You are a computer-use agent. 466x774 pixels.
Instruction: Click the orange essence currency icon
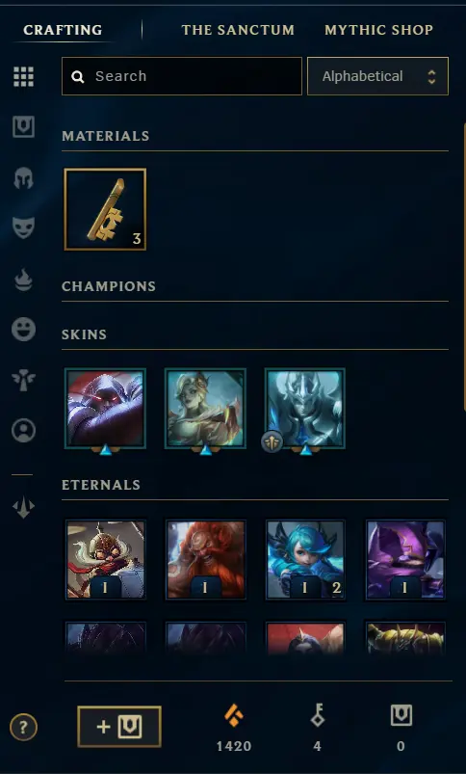coord(234,715)
